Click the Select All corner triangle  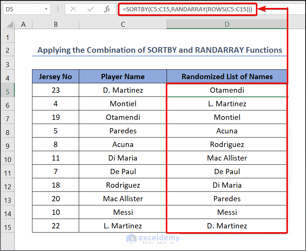(10, 24)
